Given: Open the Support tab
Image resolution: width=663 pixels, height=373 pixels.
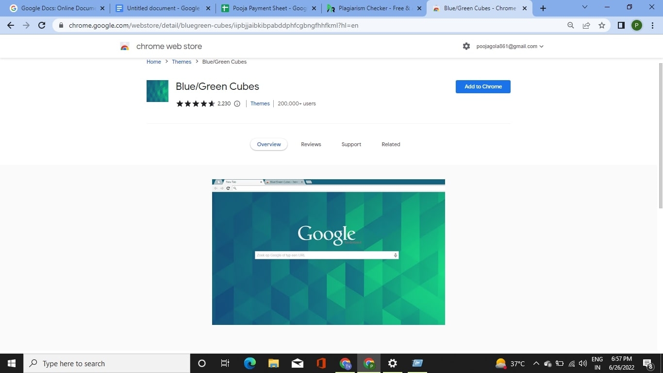Looking at the screenshot, I should pyautogui.click(x=351, y=144).
